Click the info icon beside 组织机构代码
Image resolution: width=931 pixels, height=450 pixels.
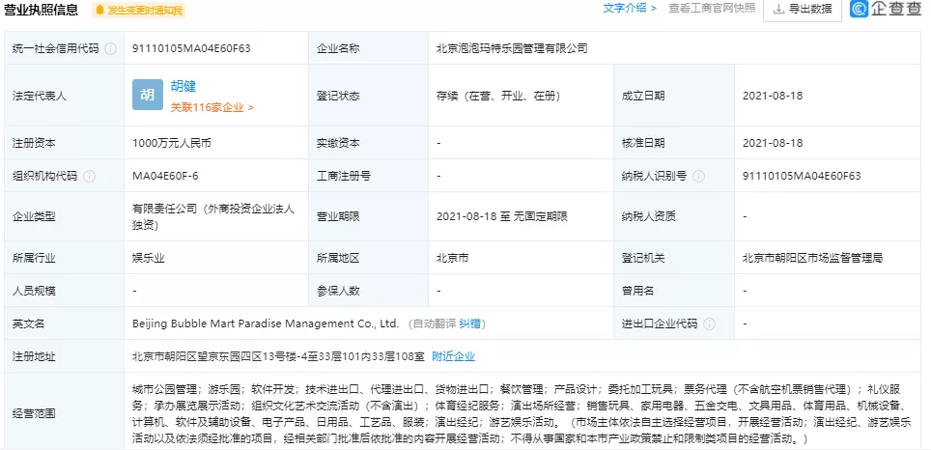[x=89, y=177]
